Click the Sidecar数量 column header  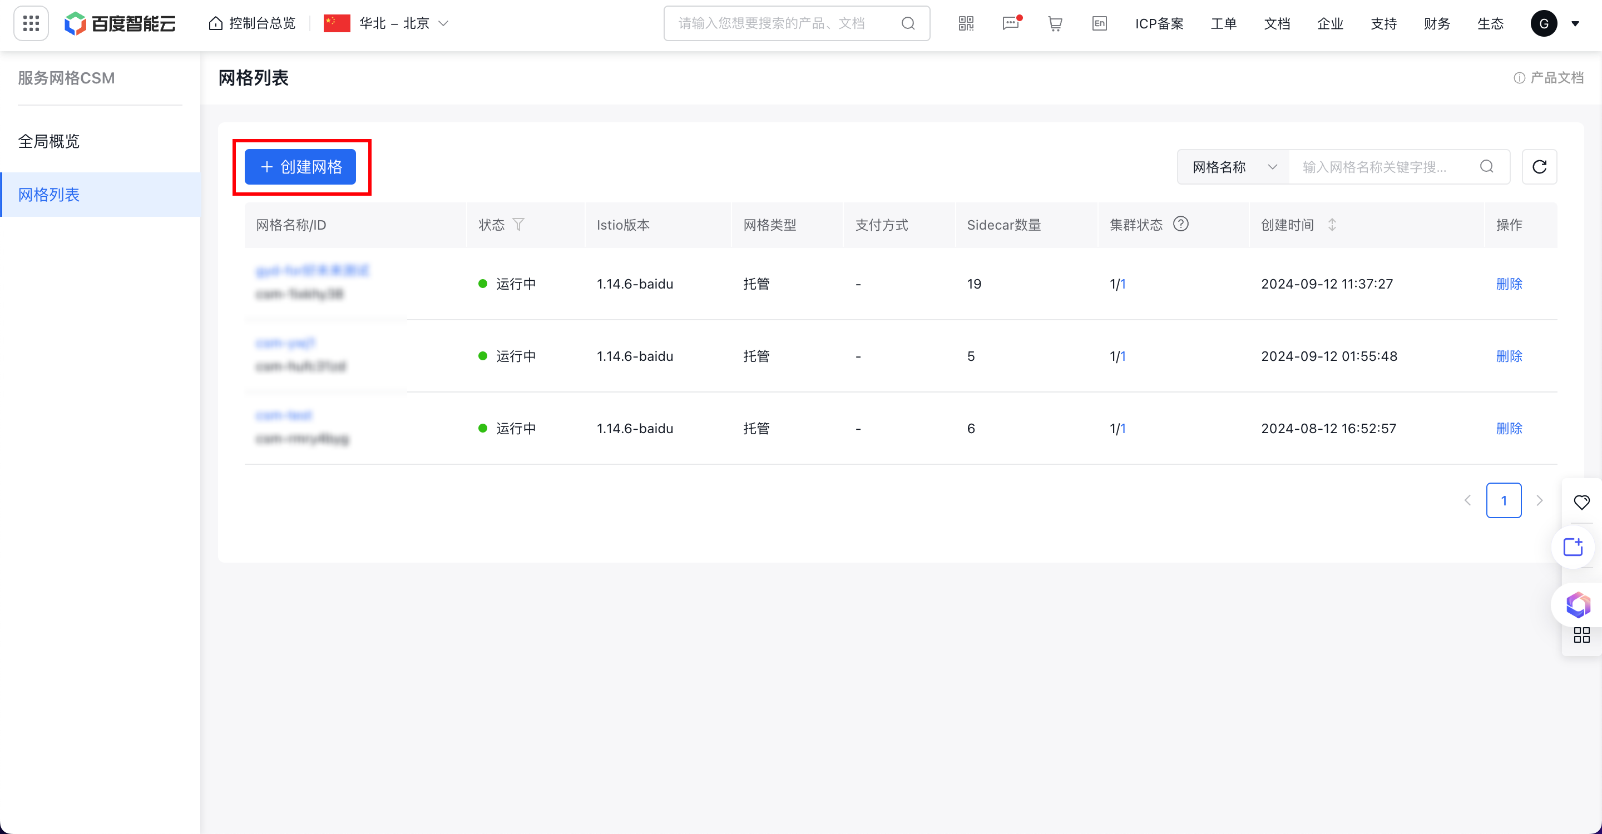1003,225
